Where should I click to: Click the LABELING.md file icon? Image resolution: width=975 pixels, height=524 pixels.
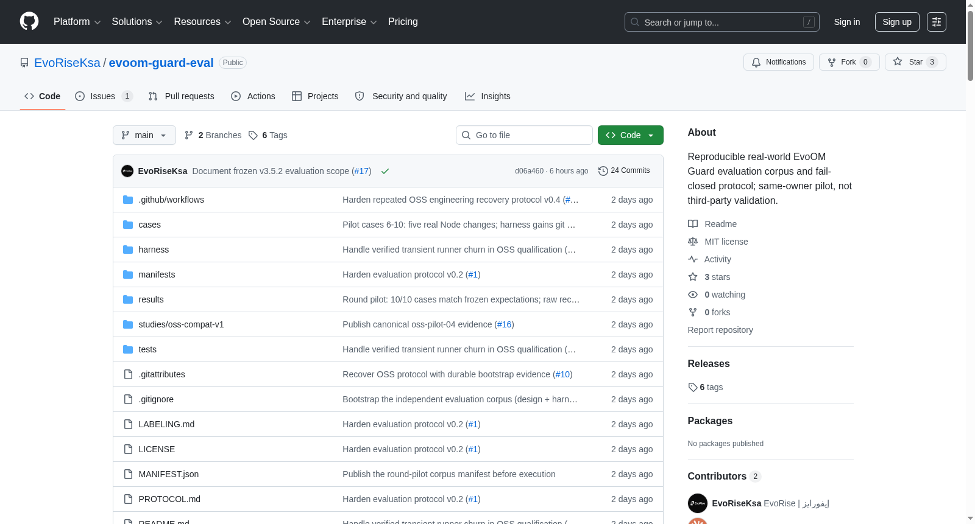pyautogui.click(x=128, y=424)
